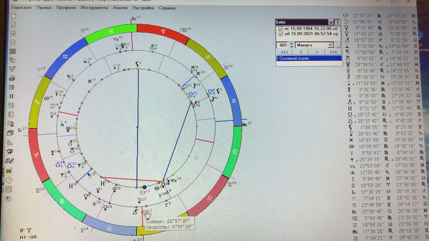
Task: Open the Анализ menu
Action: point(120,8)
